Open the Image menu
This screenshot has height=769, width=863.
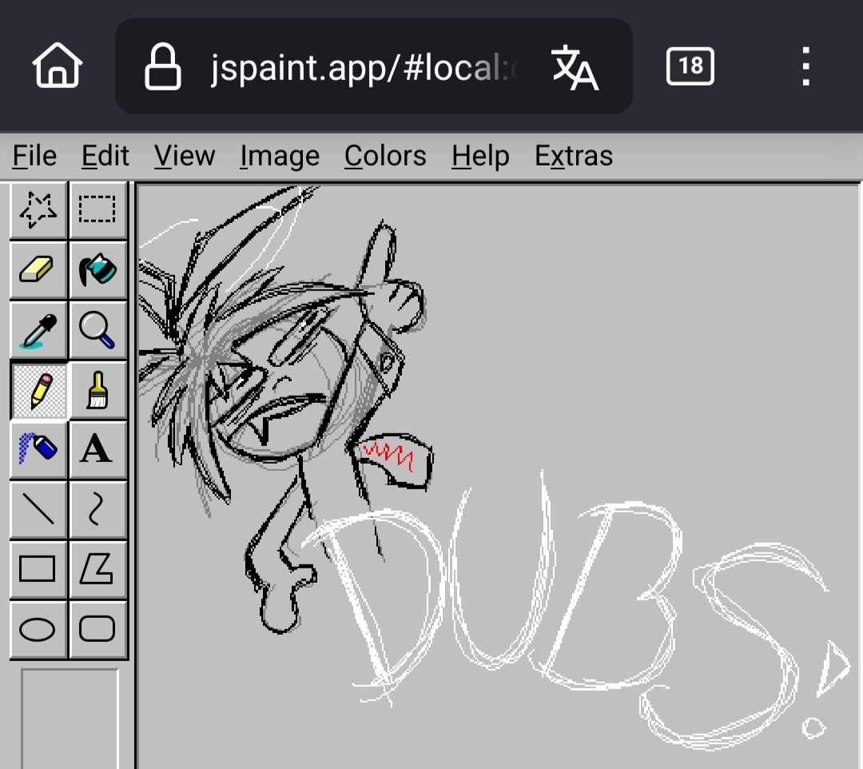pyautogui.click(x=280, y=156)
